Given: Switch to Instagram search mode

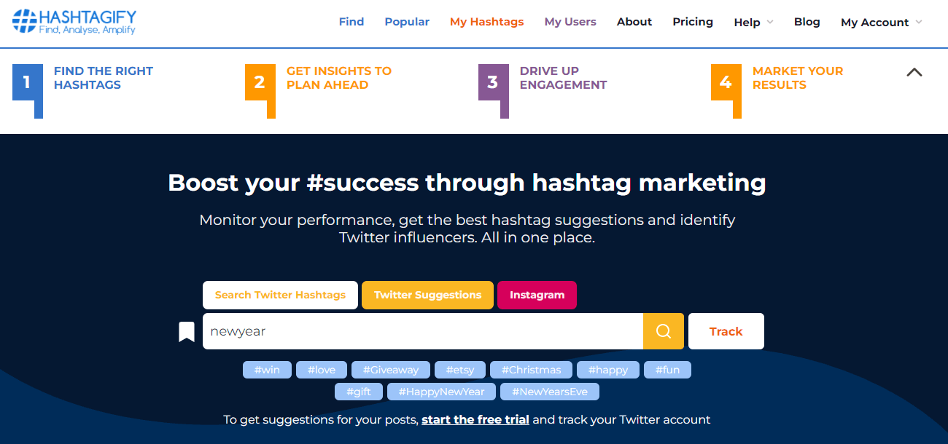Looking at the screenshot, I should pyautogui.click(x=537, y=295).
